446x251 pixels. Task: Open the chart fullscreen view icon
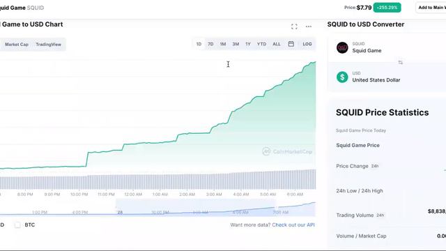click(x=294, y=26)
